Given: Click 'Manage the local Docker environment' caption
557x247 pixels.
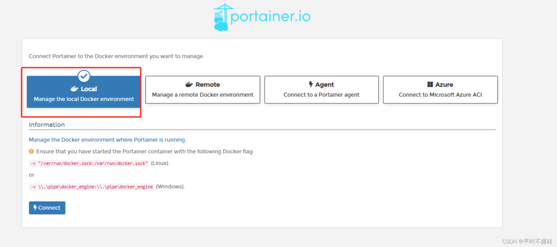Looking at the screenshot, I should (84, 99).
